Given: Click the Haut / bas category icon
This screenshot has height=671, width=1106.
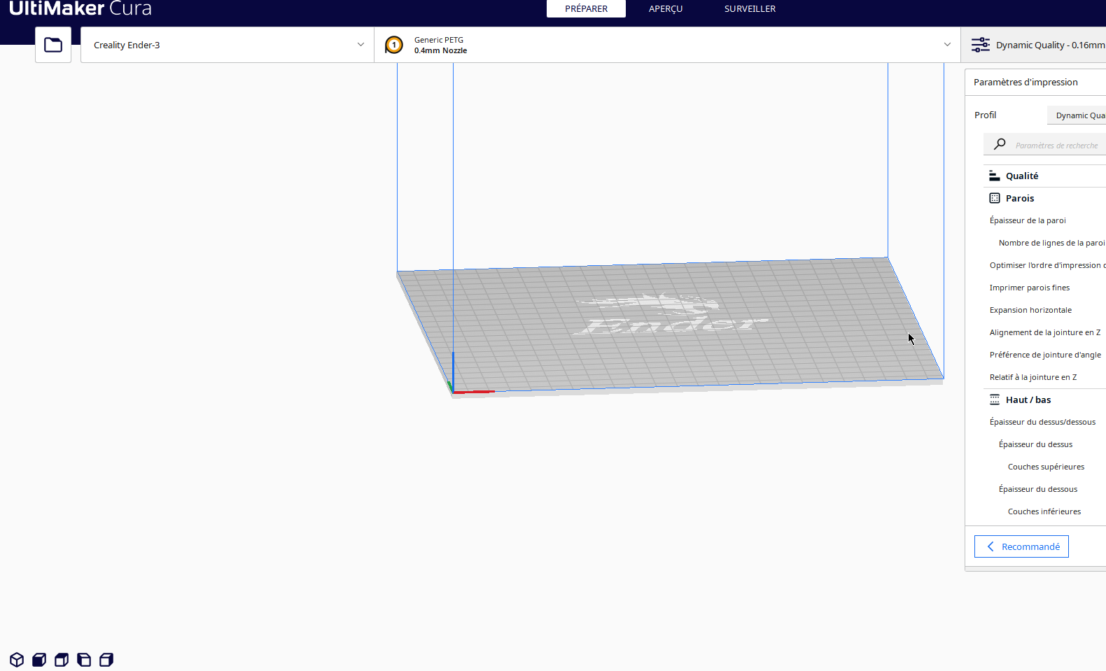Looking at the screenshot, I should click(x=995, y=400).
